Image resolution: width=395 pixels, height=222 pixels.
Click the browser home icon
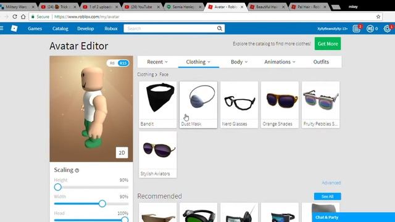pos(23,17)
